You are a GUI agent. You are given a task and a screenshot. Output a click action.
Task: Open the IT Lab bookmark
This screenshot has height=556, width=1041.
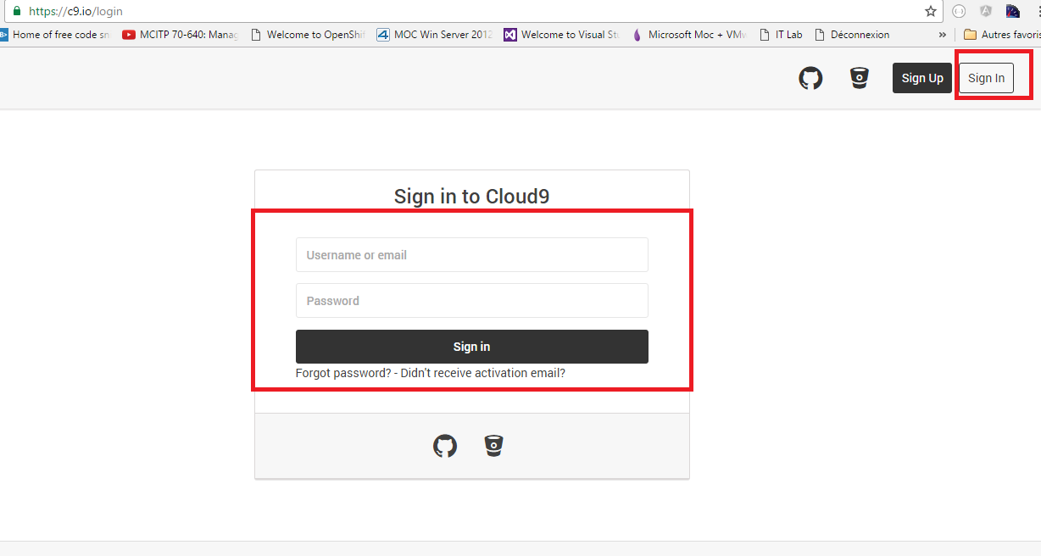click(781, 35)
